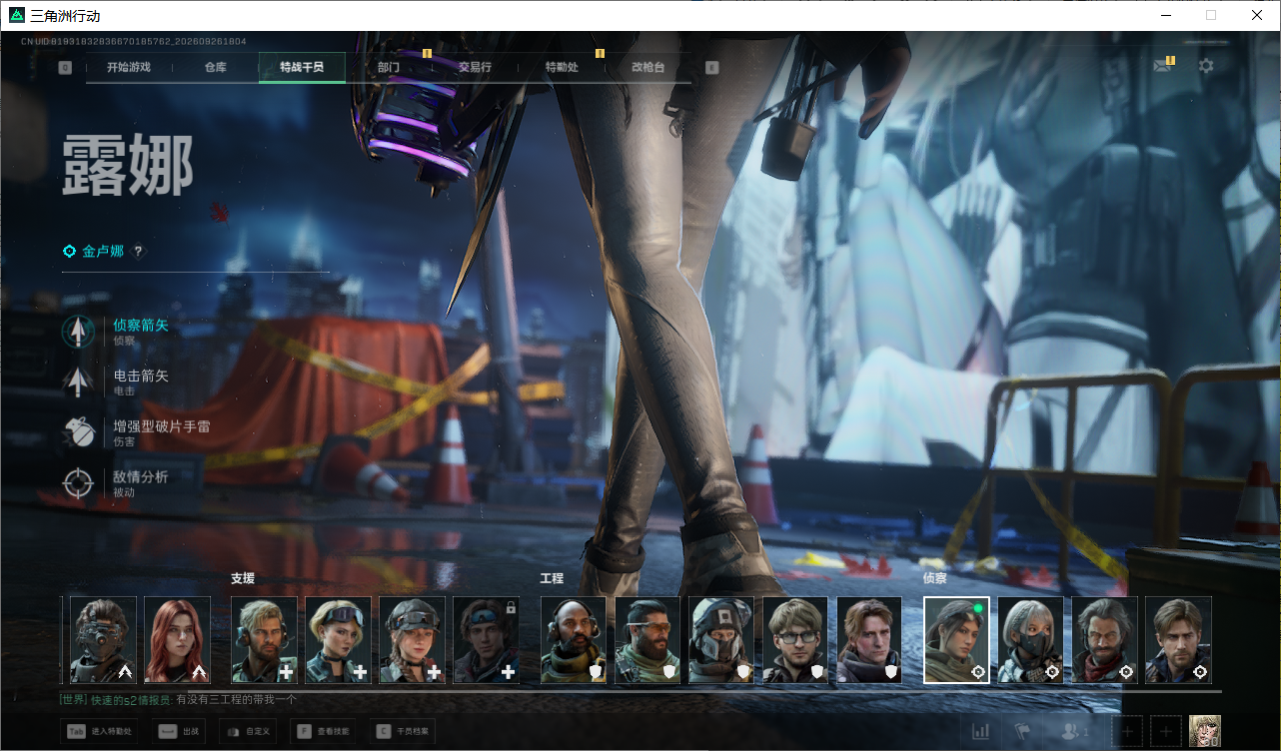Click the 增强型破片手雷 grenade icon

point(78,432)
